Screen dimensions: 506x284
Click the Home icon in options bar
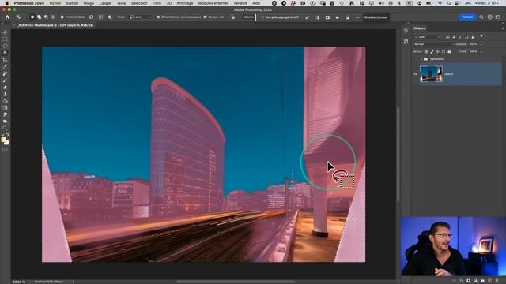tap(7, 17)
